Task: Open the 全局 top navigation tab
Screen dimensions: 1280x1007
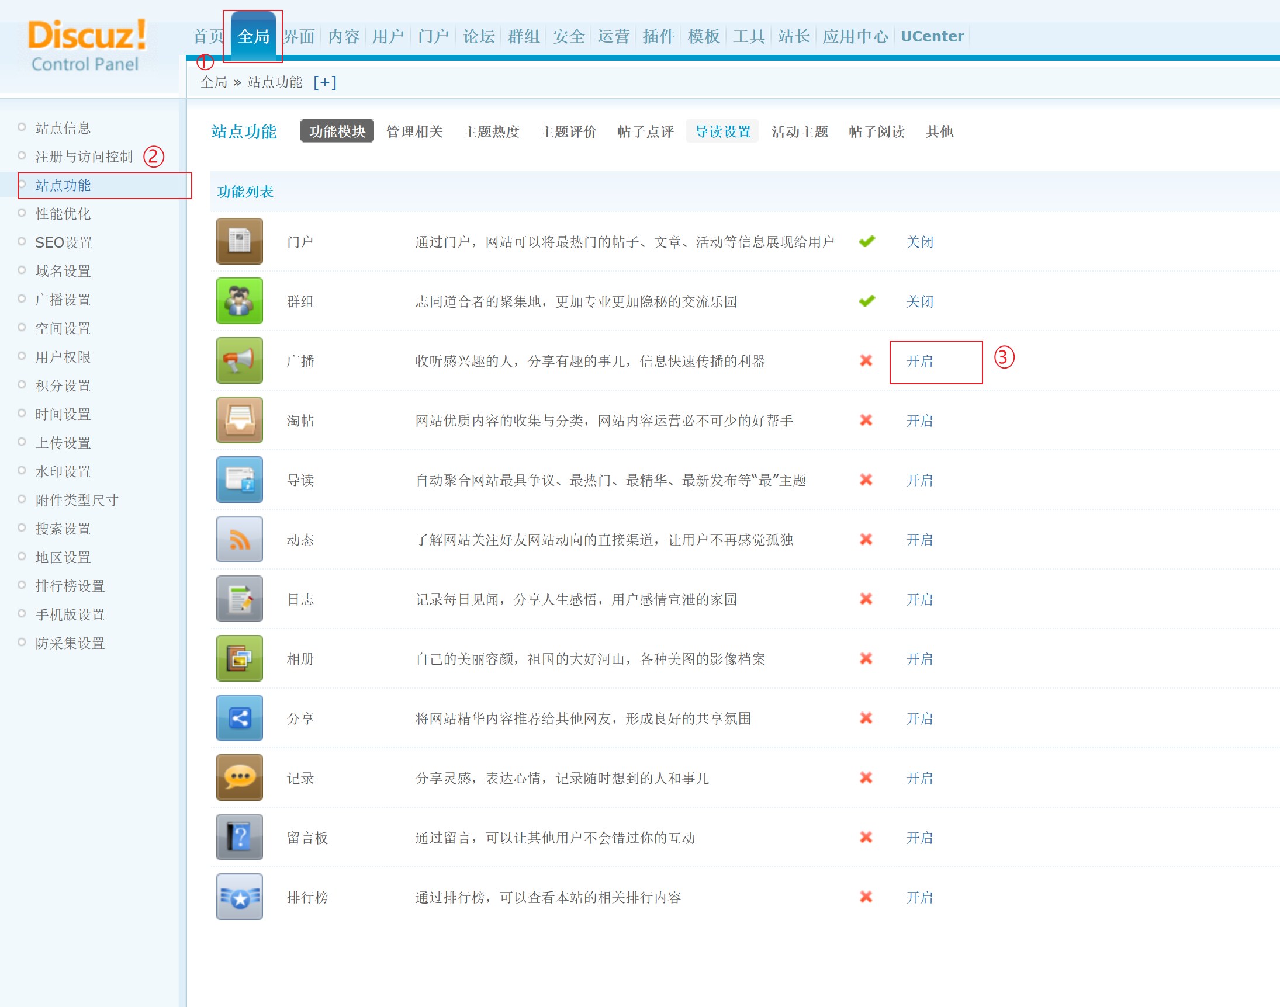Action: [253, 37]
